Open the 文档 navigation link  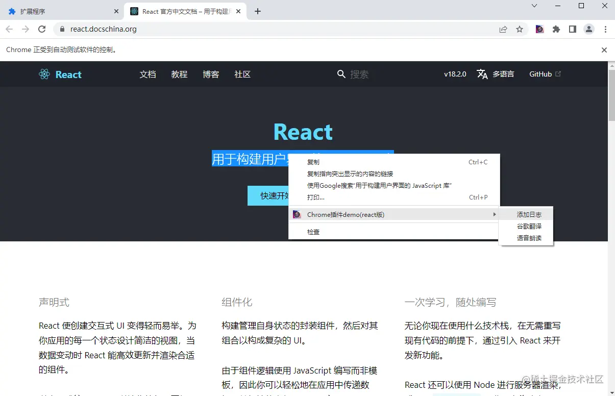[147, 74]
